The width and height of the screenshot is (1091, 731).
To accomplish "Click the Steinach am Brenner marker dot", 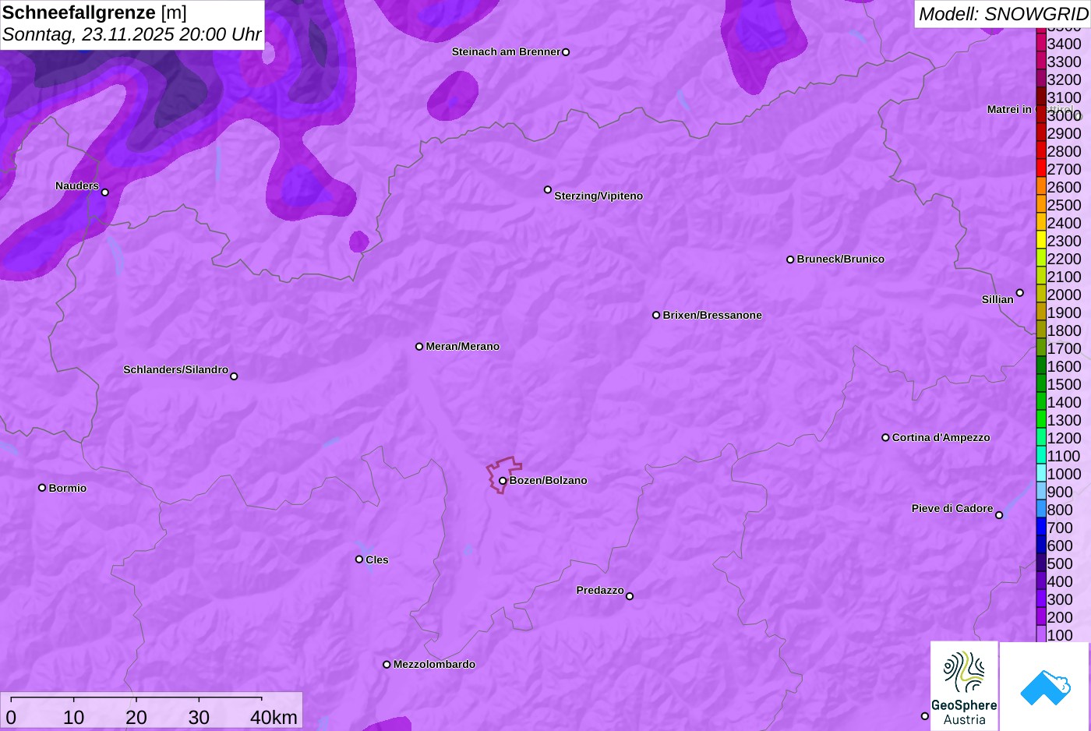I will click(566, 52).
